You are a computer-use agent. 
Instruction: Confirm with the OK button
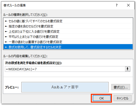(x=102, y=98)
